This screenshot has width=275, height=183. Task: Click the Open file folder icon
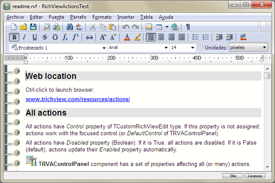(x=24, y=27)
